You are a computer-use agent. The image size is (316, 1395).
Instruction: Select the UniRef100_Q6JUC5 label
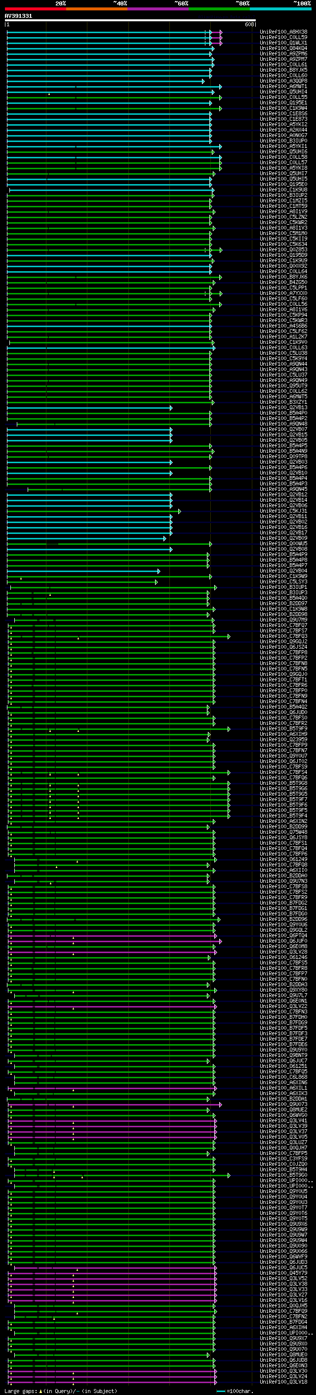[283, 1267]
